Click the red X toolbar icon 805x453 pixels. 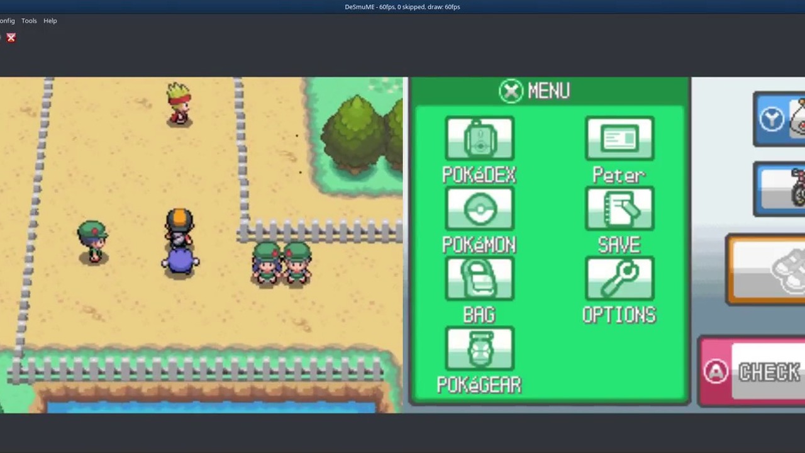(x=11, y=38)
